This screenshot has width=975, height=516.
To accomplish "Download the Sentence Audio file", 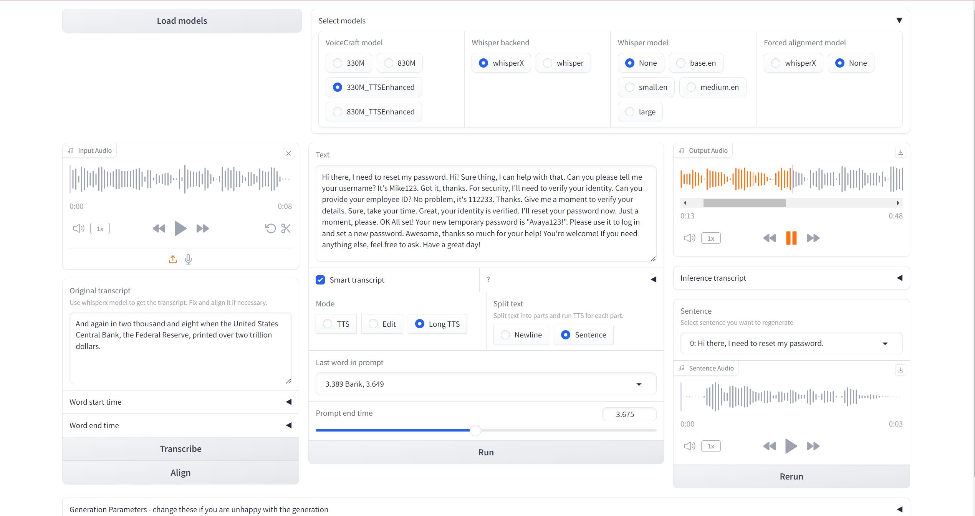I will [901, 370].
